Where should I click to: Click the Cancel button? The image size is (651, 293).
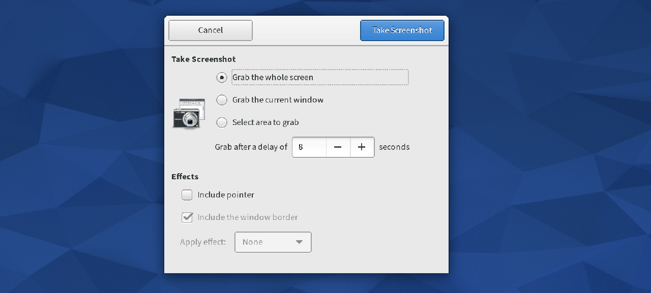click(x=211, y=30)
